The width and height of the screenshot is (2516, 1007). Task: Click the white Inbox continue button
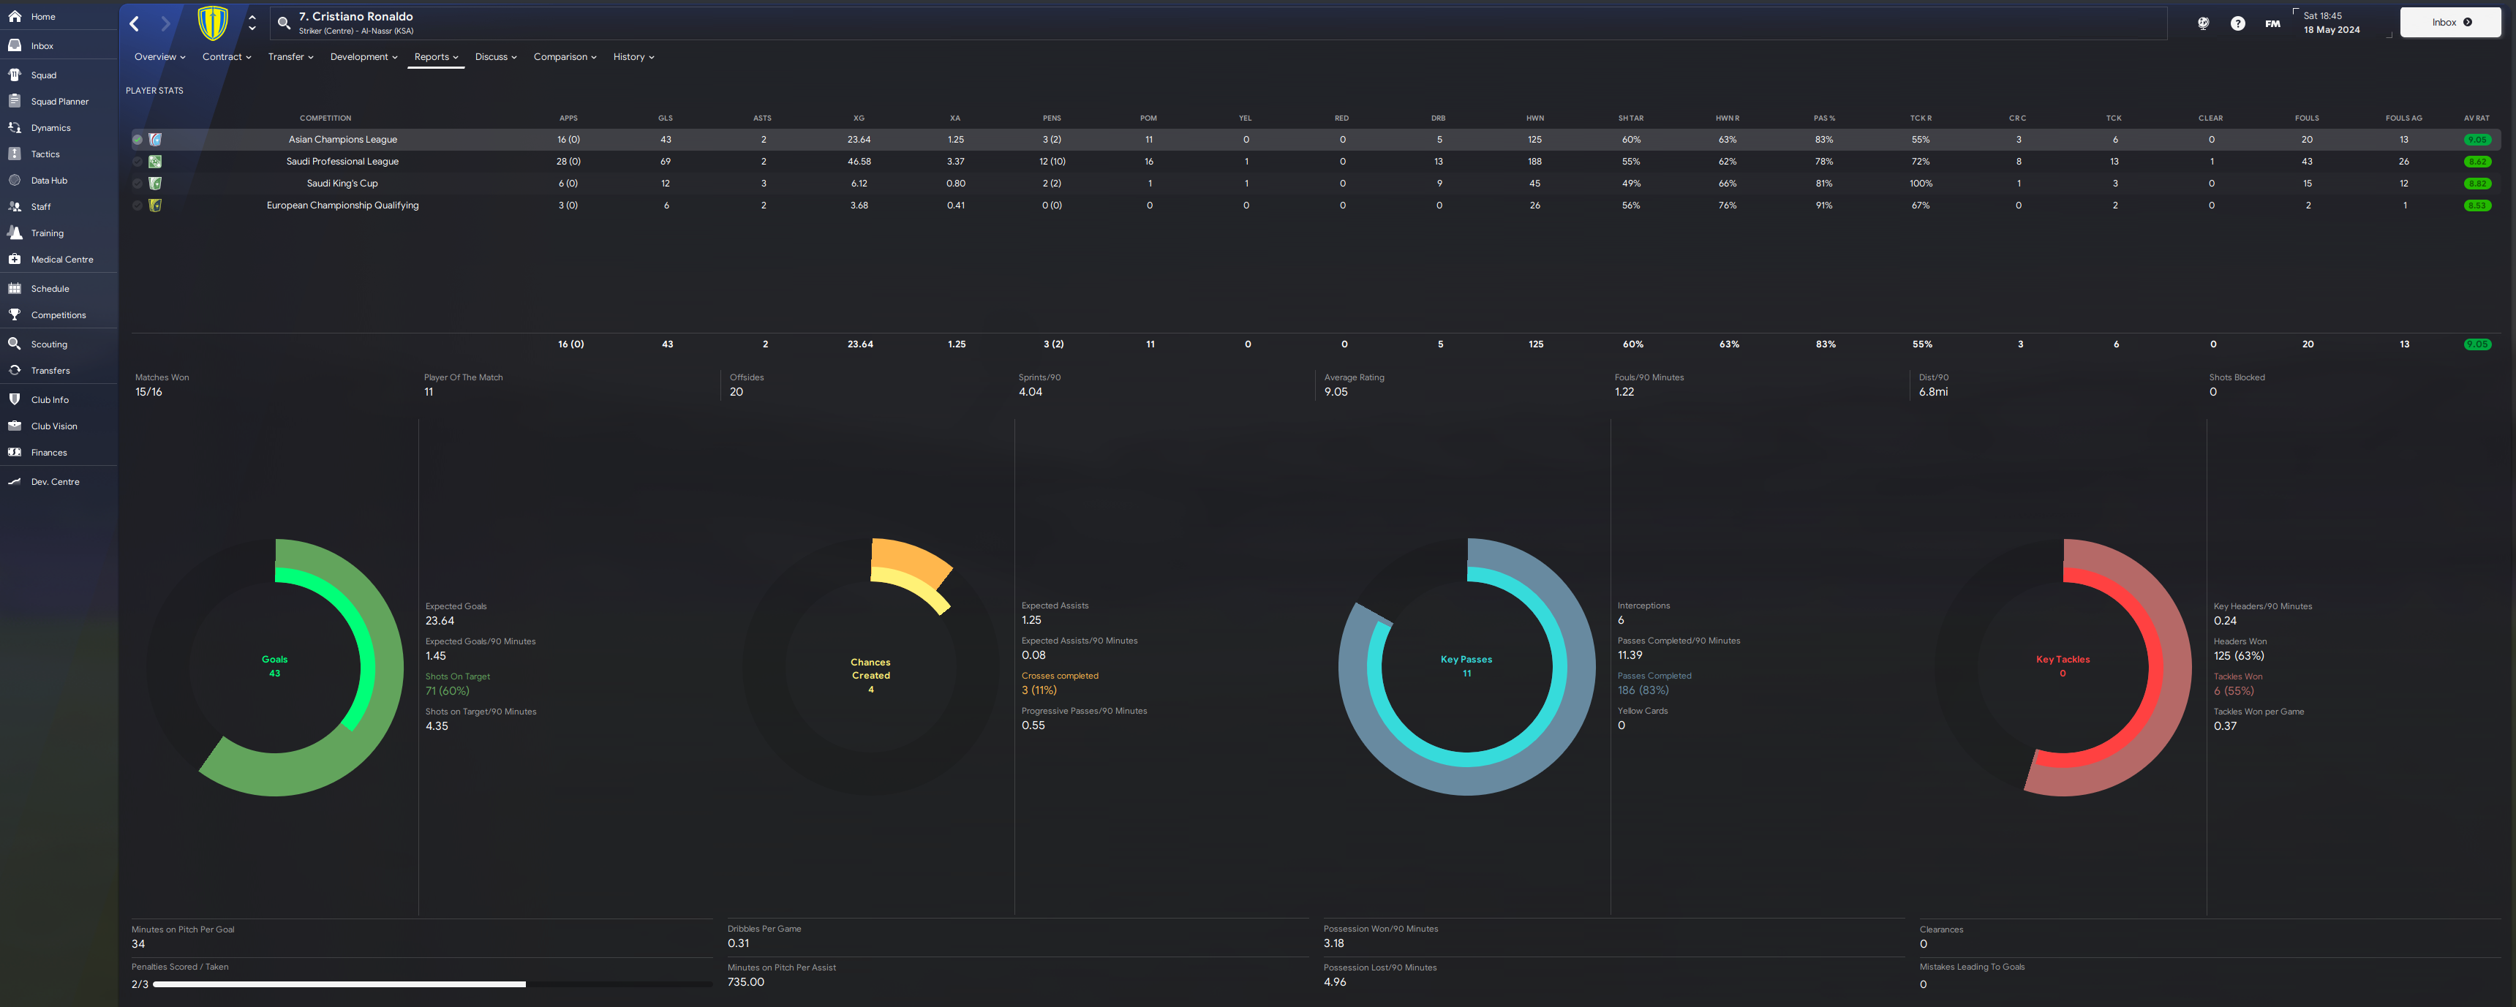pyautogui.click(x=2449, y=23)
